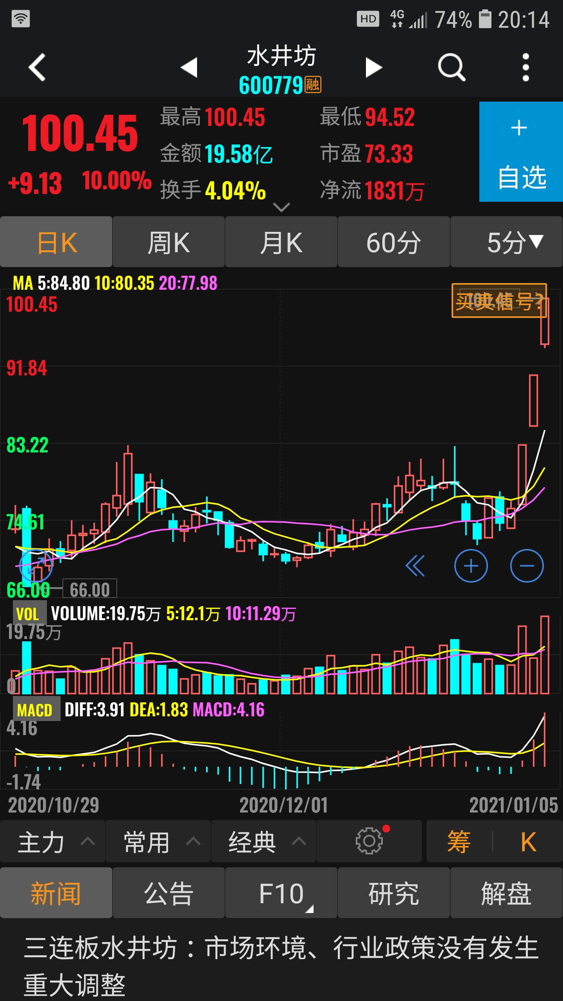Go to next stock with right triangle
The image size is (563, 1001).
tap(374, 67)
